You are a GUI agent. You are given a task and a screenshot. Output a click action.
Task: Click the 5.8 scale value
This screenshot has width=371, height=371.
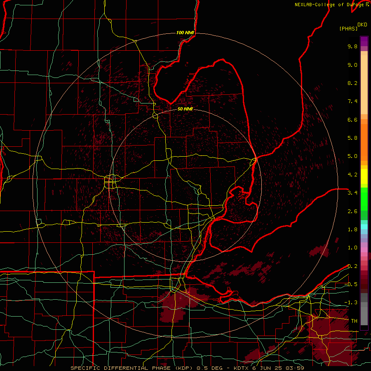coord(352,138)
